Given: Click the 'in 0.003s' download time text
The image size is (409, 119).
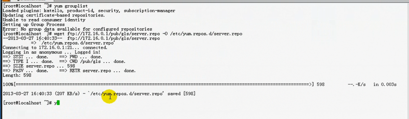Looking at the screenshot, I should (385, 85).
